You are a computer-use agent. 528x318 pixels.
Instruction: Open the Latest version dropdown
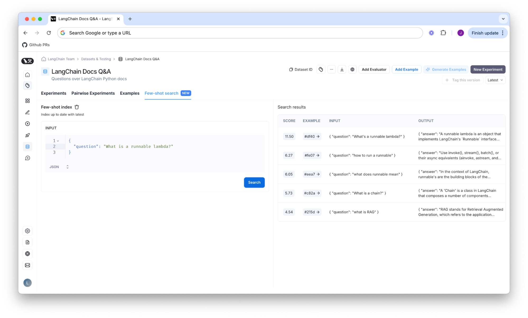click(x=495, y=80)
